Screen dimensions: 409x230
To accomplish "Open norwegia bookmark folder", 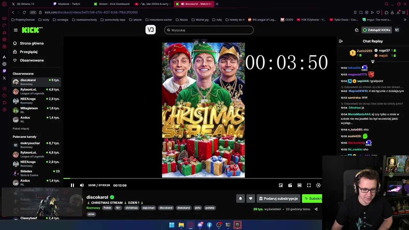I will (x=60, y=19).
